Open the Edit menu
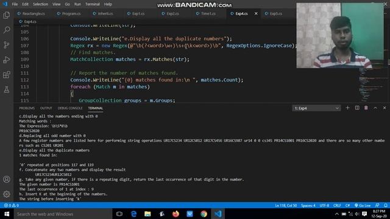 [x=25, y=4]
